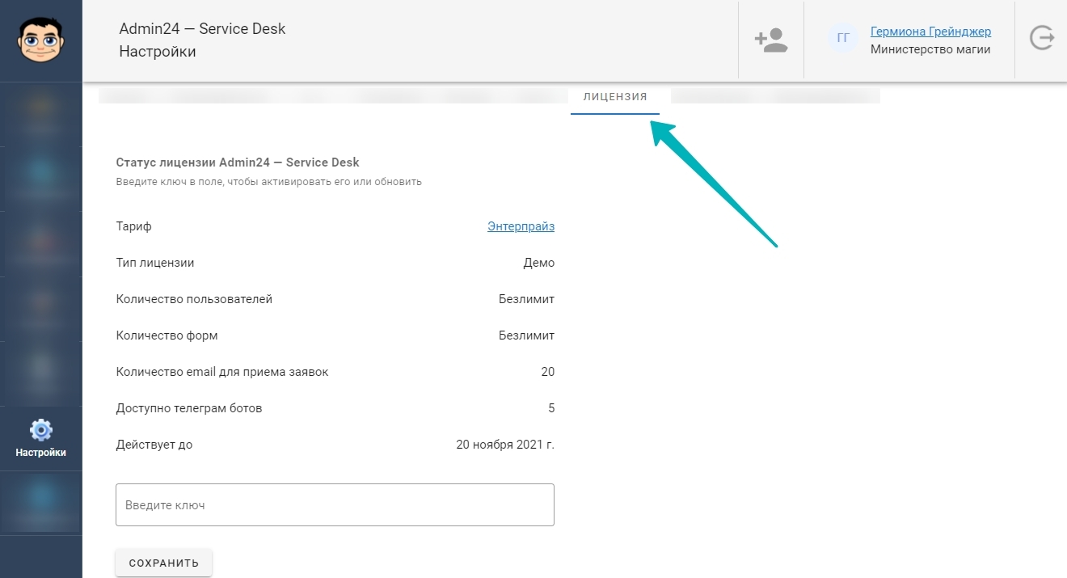Image resolution: width=1067 pixels, height=578 pixels.
Task: Click the Admin24 — Service Desk title
Action: 202,29
